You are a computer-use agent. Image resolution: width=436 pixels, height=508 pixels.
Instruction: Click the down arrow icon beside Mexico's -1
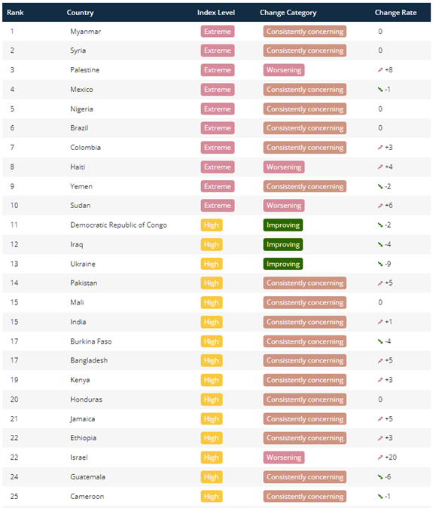coord(380,90)
